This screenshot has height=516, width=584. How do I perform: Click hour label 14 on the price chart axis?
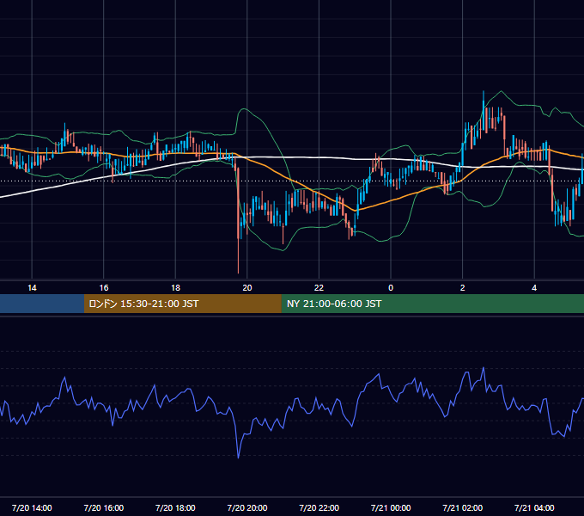coord(32,288)
